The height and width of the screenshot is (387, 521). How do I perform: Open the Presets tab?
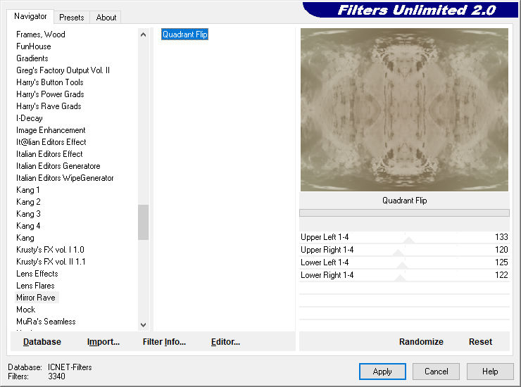[x=71, y=18]
